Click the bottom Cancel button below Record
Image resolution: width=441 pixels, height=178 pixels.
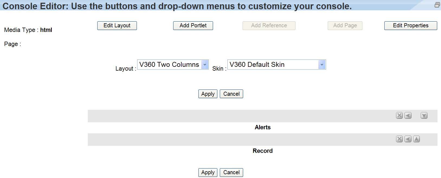(x=231, y=172)
